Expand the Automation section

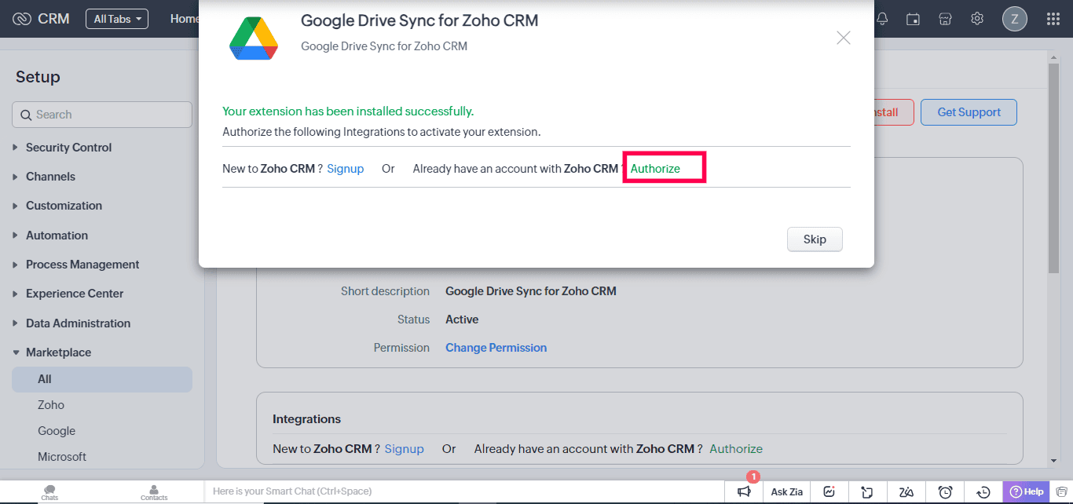pyautogui.click(x=50, y=236)
